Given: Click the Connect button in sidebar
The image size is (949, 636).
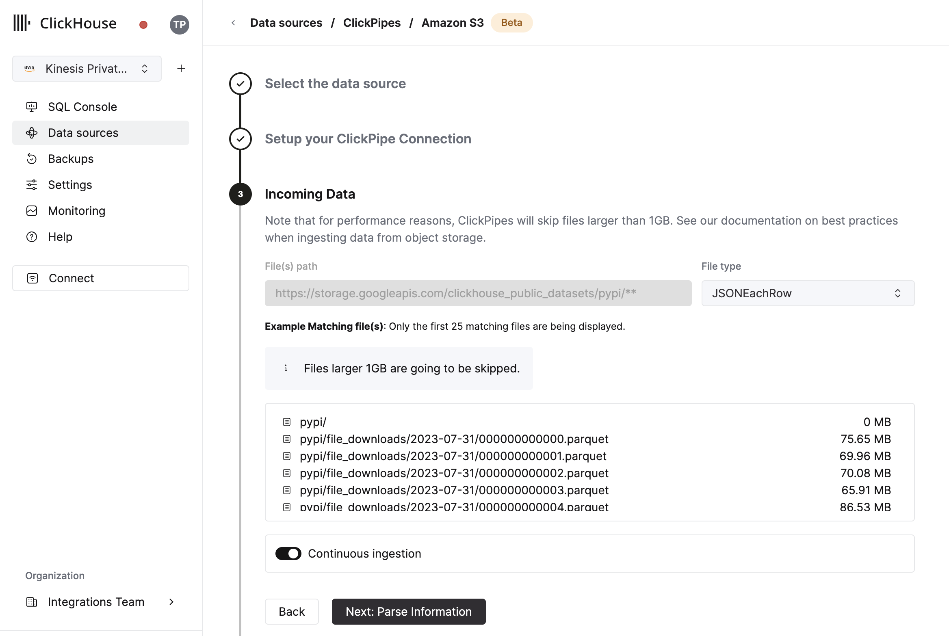Looking at the screenshot, I should (101, 278).
